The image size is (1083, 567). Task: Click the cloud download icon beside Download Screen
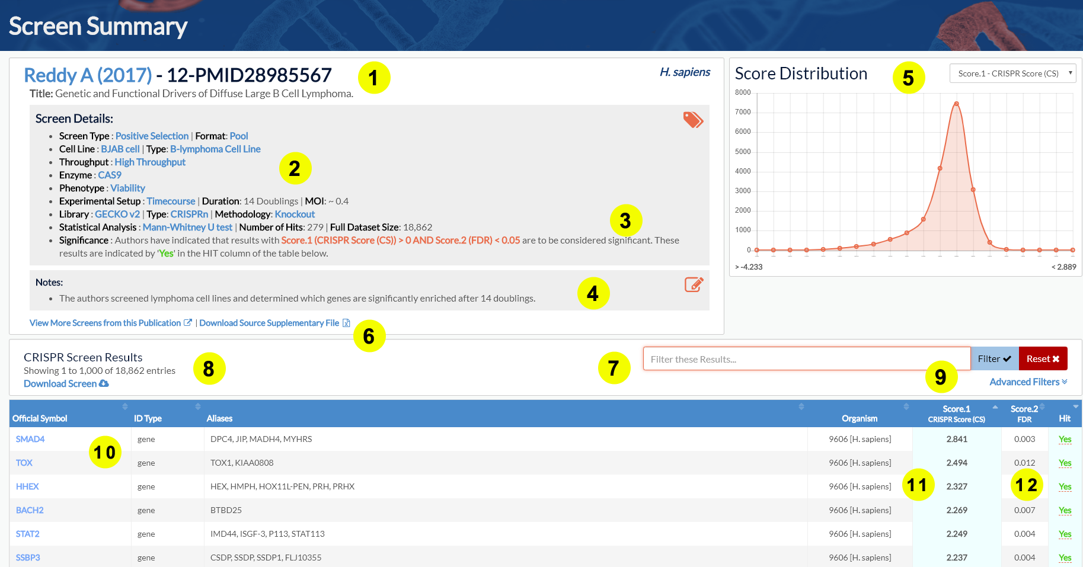coord(104,384)
